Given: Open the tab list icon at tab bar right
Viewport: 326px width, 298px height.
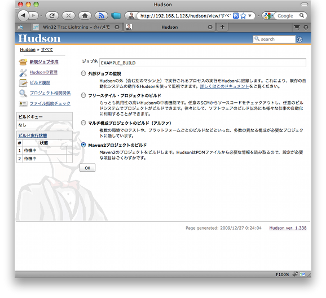Looking at the screenshot, I should pyautogui.click(x=297, y=27).
